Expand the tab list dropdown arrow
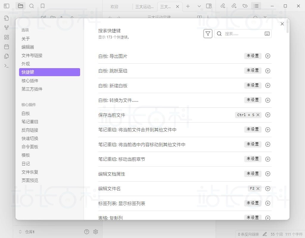This screenshot has width=305, height=238. (199, 6)
